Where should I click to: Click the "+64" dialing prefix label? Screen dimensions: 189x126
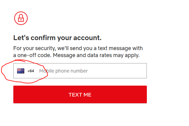click(31, 71)
